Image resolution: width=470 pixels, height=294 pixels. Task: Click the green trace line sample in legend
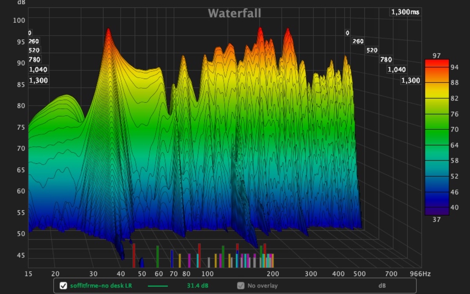click(157, 286)
